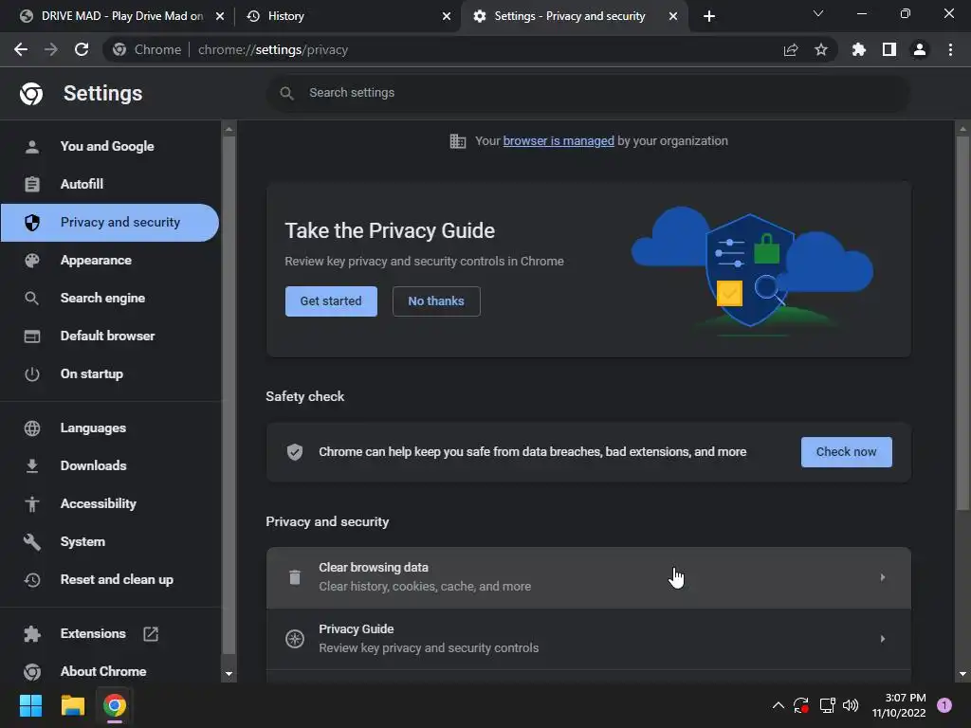Click the forward navigation arrow
Screen dimensions: 971x728
tap(51, 49)
